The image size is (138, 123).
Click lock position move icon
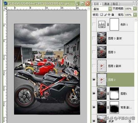109,15
